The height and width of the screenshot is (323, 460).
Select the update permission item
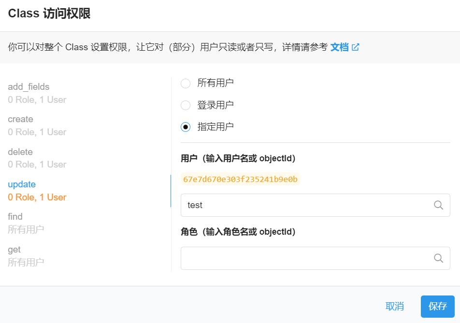[x=22, y=184]
